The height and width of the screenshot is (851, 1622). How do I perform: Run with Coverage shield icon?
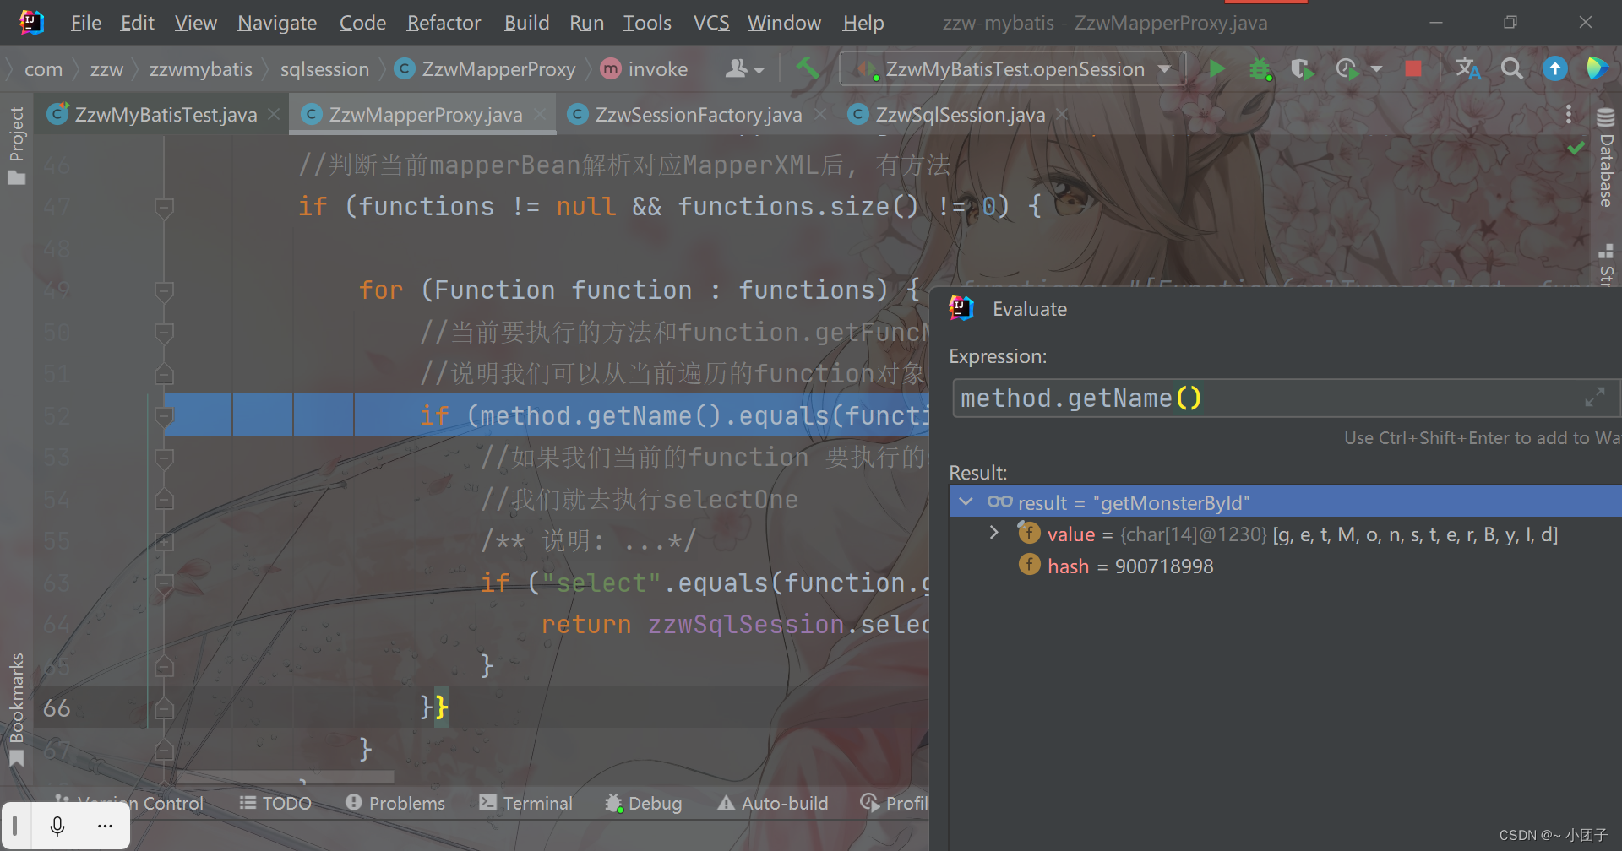[1302, 69]
